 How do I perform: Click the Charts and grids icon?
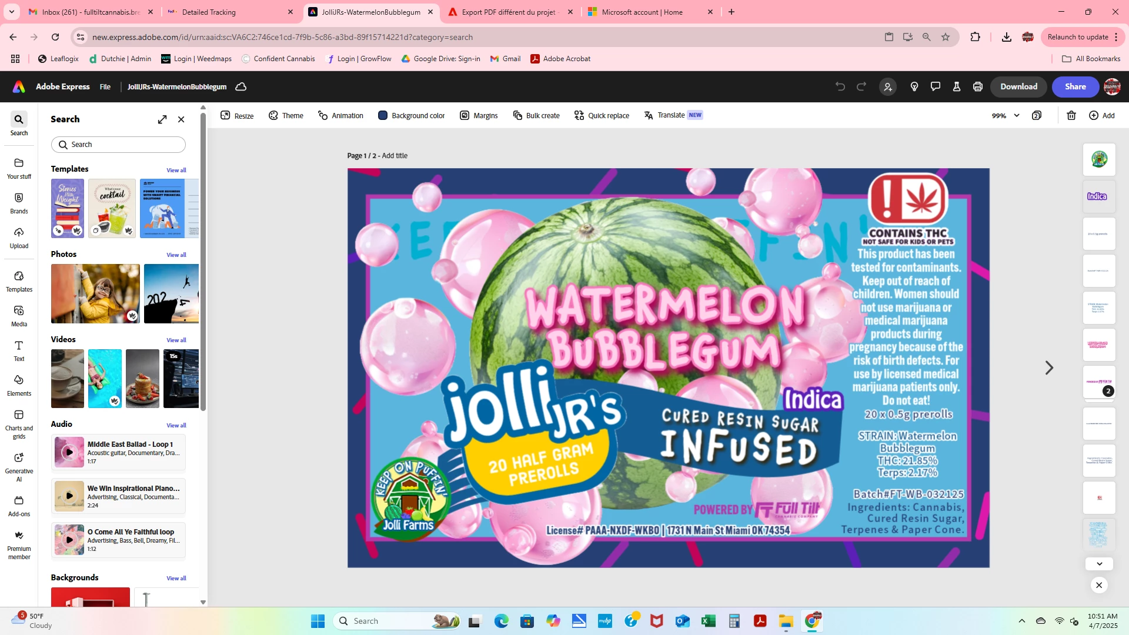click(x=19, y=423)
